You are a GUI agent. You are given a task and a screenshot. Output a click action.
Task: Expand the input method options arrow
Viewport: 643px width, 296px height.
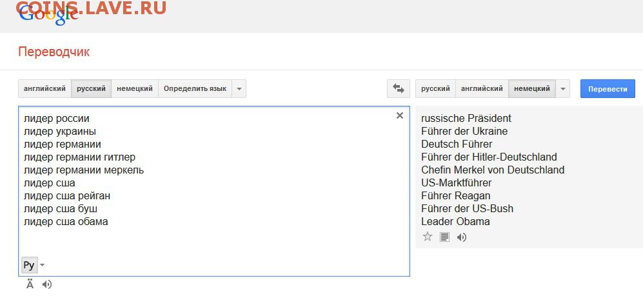pyautogui.click(x=42, y=265)
